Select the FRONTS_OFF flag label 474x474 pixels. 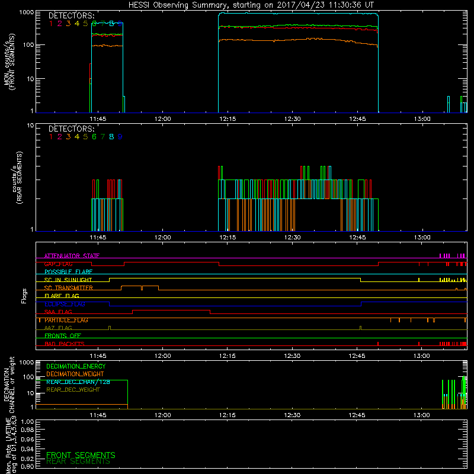[x=63, y=336]
